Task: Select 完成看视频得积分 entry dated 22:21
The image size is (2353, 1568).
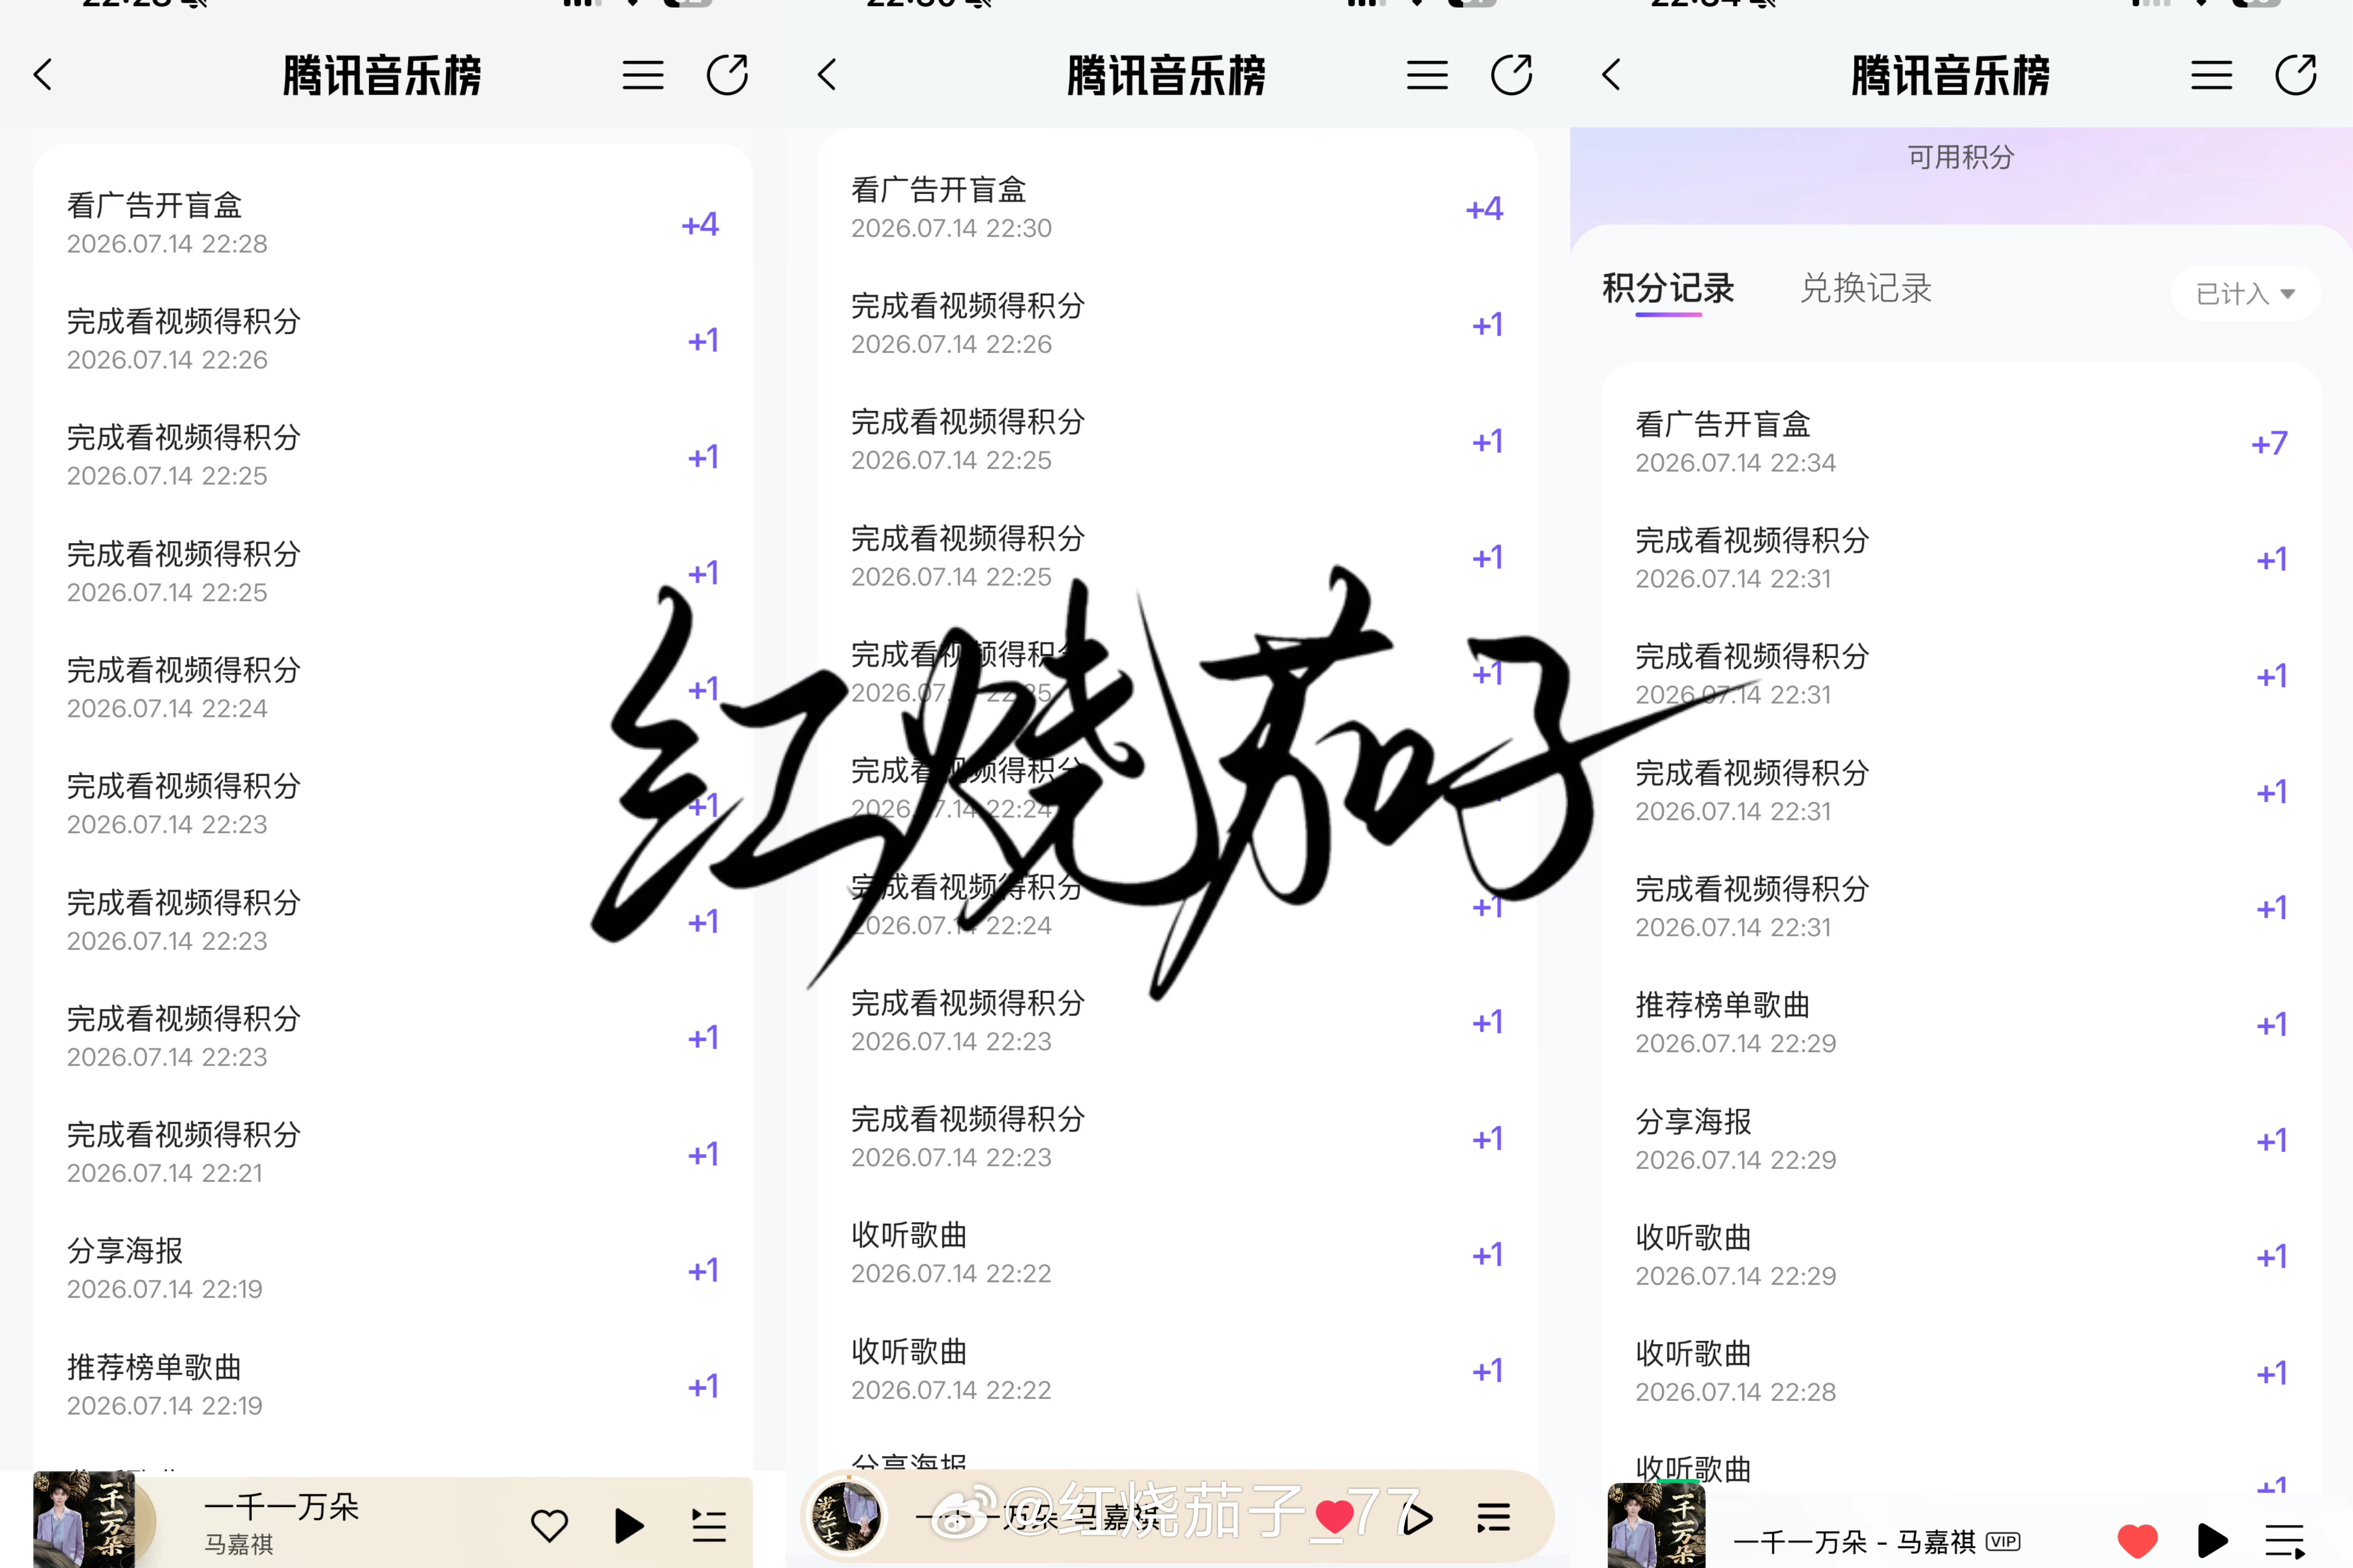Action: coord(392,1153)
